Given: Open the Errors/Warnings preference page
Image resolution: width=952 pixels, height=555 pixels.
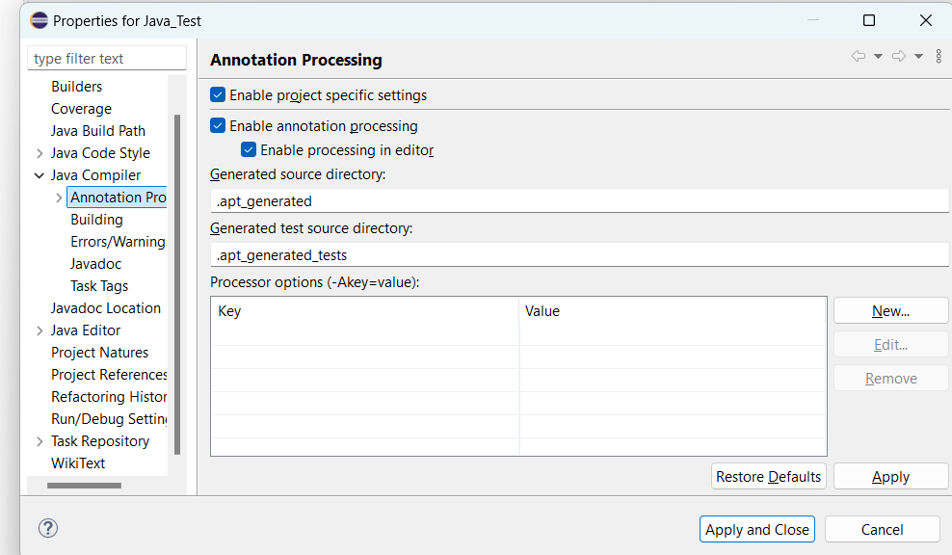Looking at the screenshot, I should click(118, 242).
